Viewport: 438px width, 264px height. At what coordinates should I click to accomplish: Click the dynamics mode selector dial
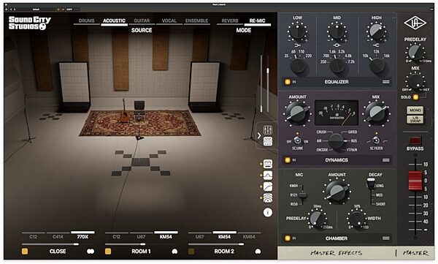337,141
